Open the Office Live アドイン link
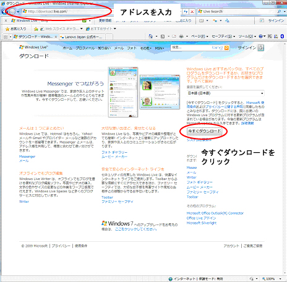 [x=201, y=218]
